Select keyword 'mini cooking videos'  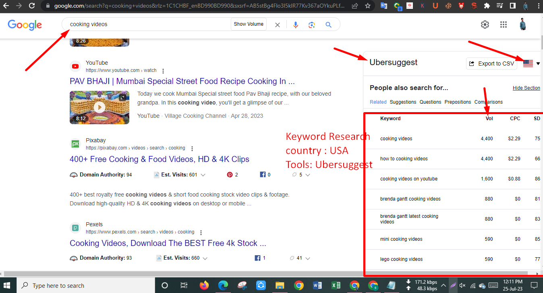click(x=401, y=239)
